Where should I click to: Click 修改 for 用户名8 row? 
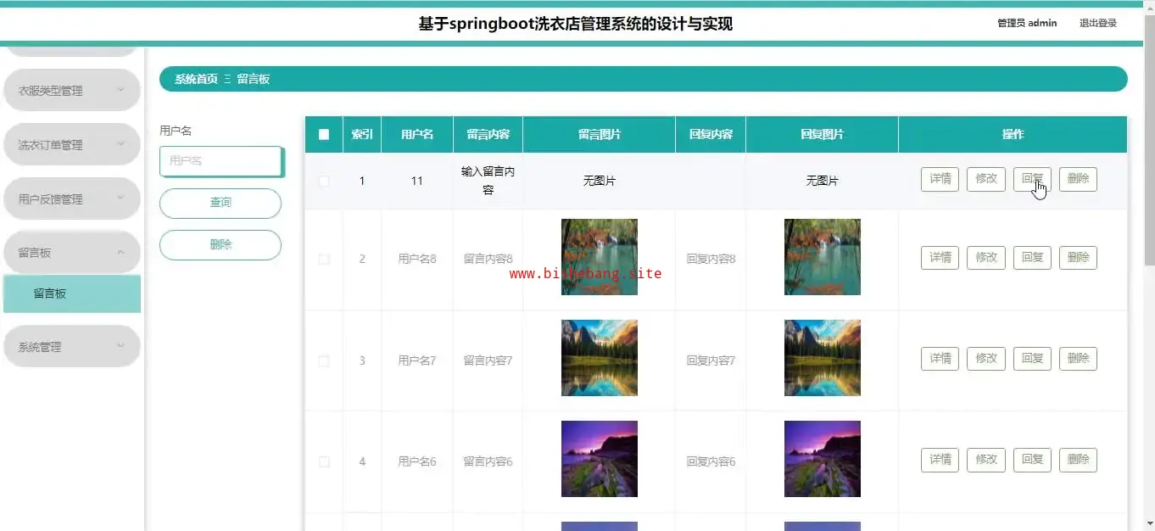tap(986, 258)
